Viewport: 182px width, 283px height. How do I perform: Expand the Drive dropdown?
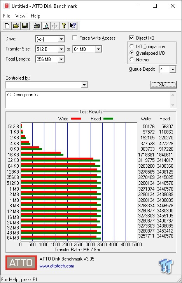point(61,39)
